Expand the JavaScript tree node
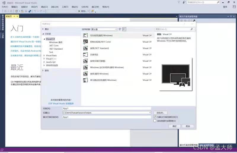 pos(44,62)
